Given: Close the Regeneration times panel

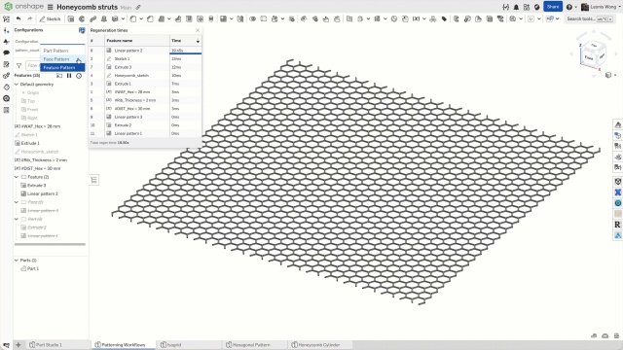Looking at the screenshot, I should click(x=198, y=30).
